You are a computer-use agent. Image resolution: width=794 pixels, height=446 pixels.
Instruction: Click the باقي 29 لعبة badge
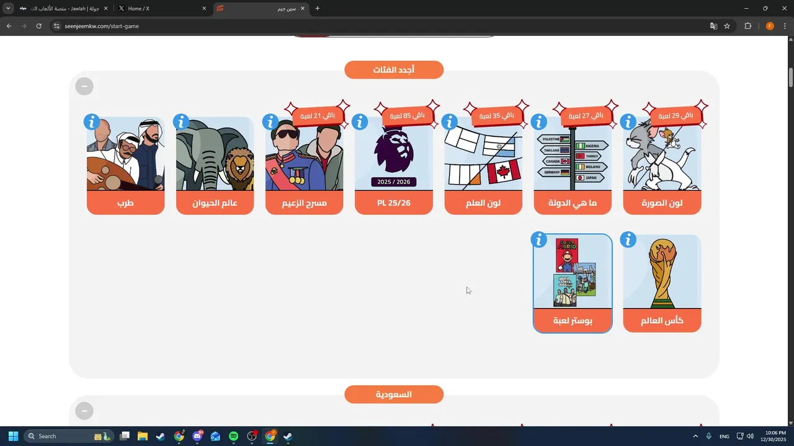[676, 115]
